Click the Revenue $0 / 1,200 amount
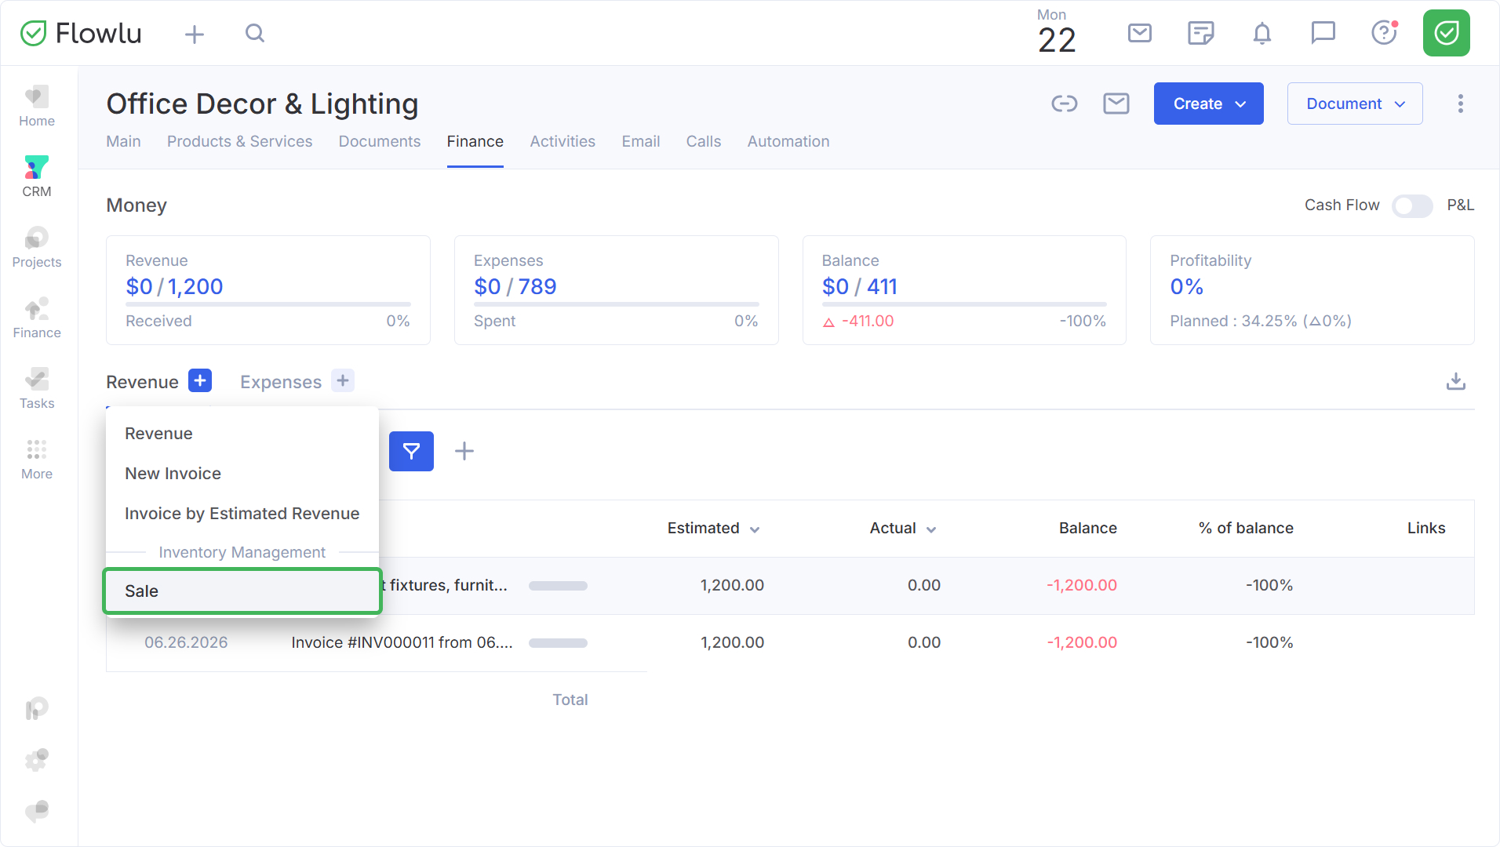1500x847 pixels. pyautogui.click(x=174, y=287)
